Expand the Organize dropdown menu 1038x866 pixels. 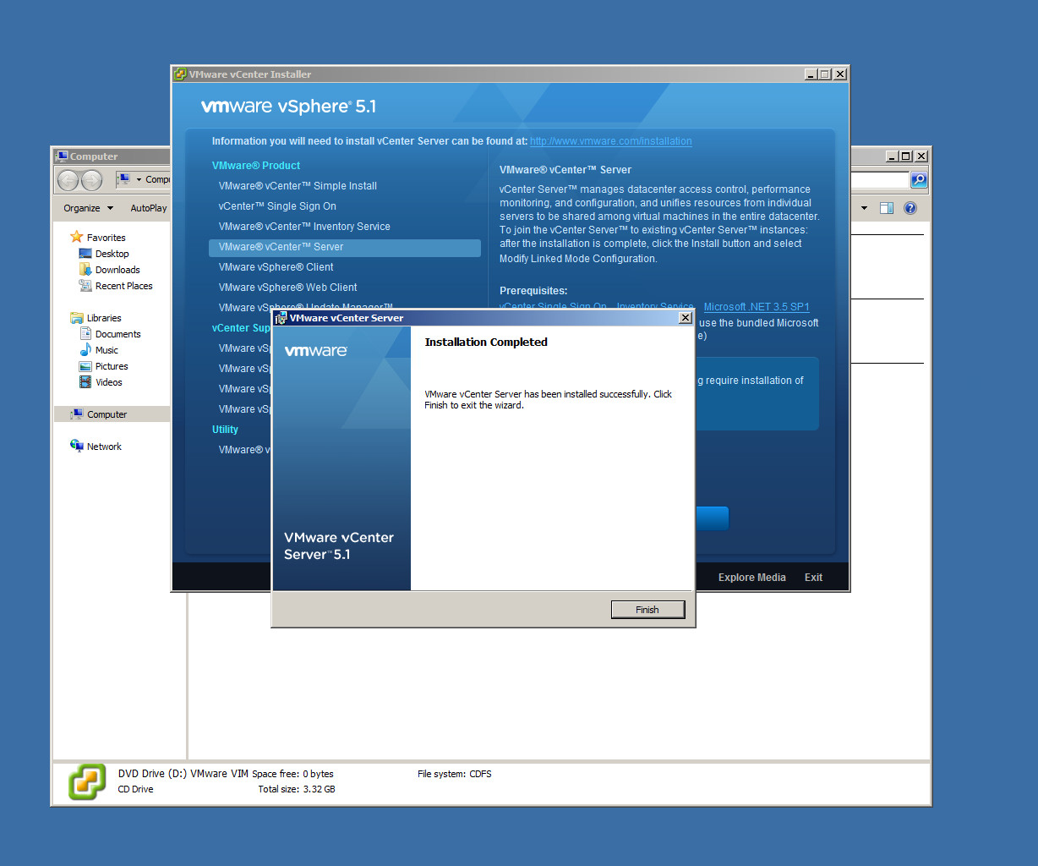coord(88,208)
